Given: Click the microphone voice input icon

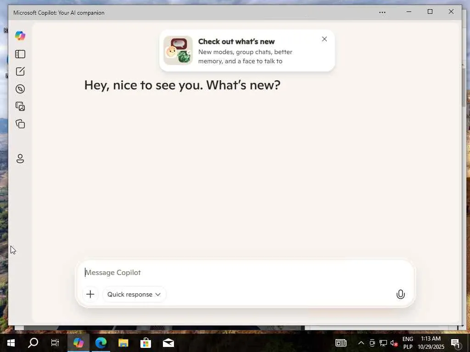Looking at the screenshot, I should 400,294.
